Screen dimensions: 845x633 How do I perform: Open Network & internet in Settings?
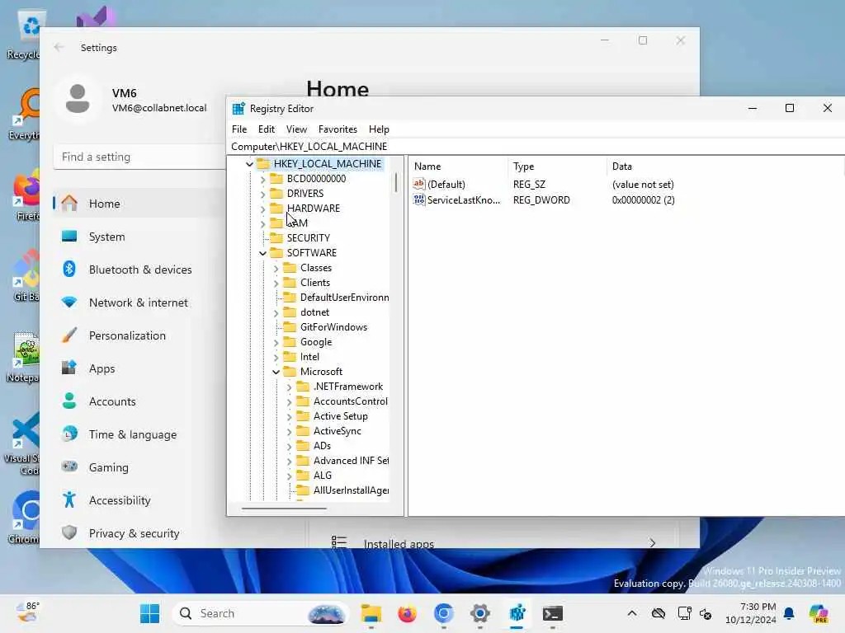point(139,302)
